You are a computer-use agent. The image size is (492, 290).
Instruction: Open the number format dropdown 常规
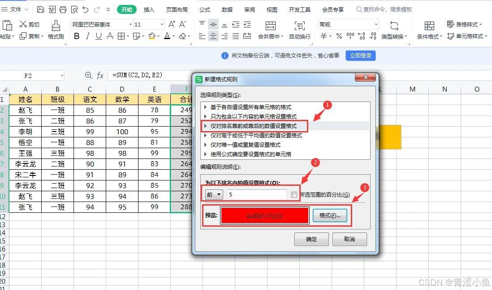(x=376, y=24)
